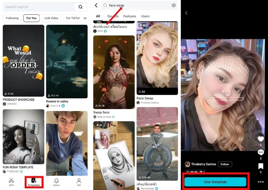Click the Search CapCut input field

click(x=37, y=7)
